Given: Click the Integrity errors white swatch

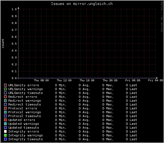Looking at the screenshot, I should 5,131.
